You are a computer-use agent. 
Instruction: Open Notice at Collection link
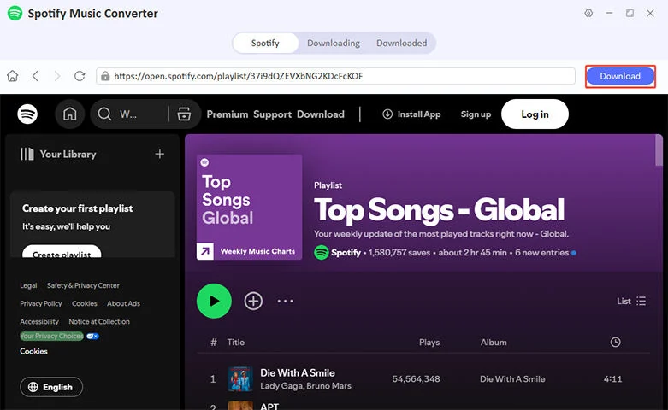99,321
